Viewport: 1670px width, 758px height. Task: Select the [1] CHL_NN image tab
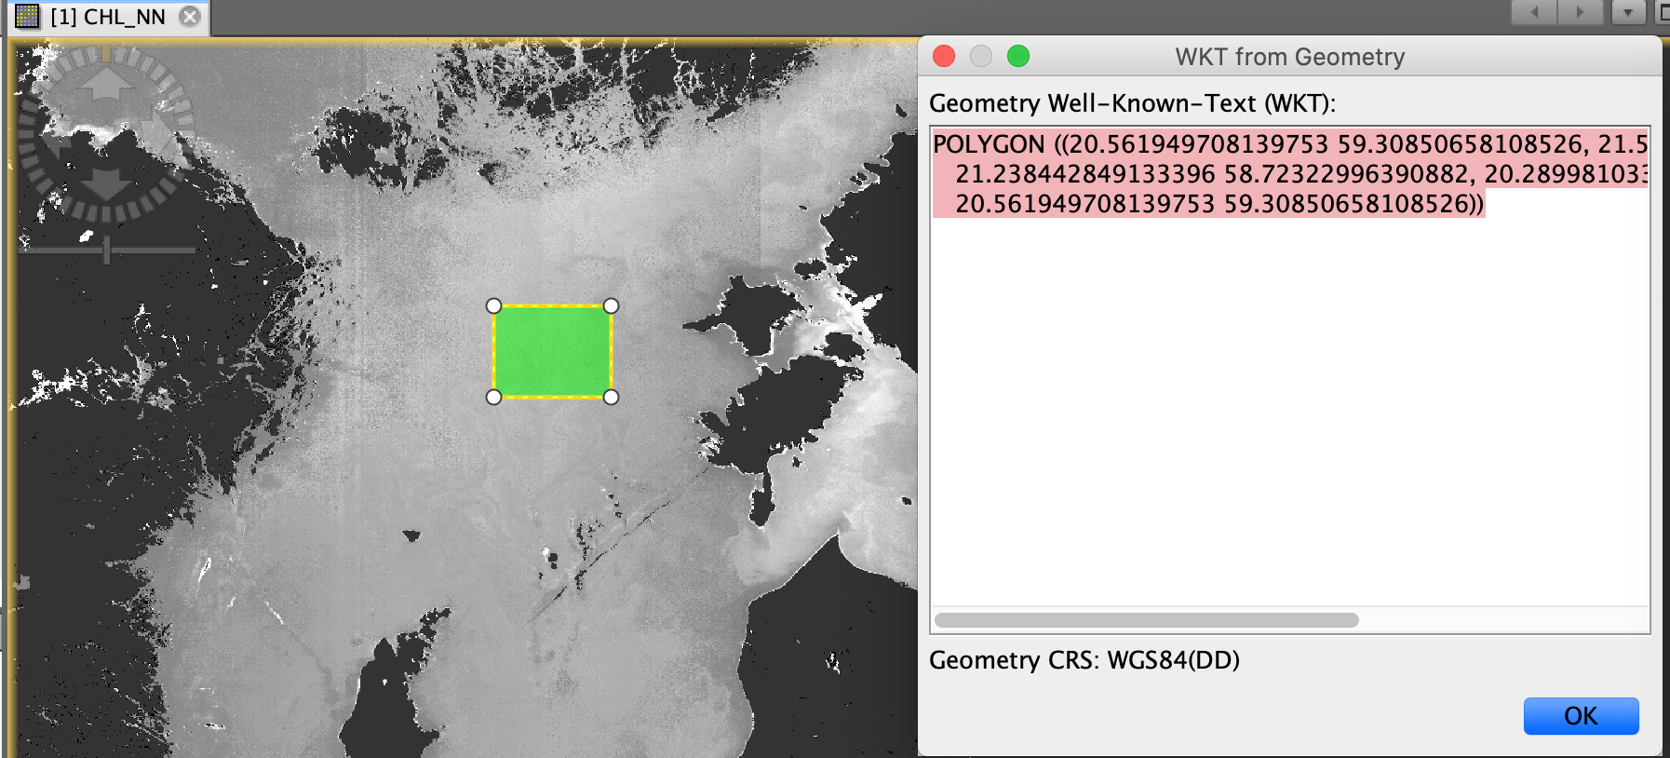coord(107,17)
